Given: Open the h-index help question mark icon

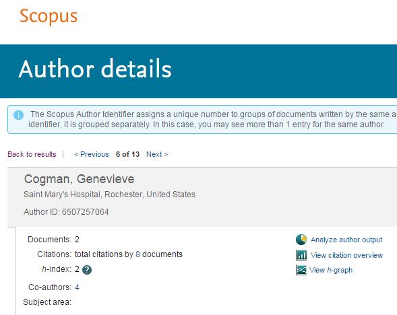Looking at the screenshot, I should pyautogui.click(x=87, y=270).
